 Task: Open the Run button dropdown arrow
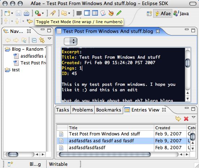(x=43, y=13)
